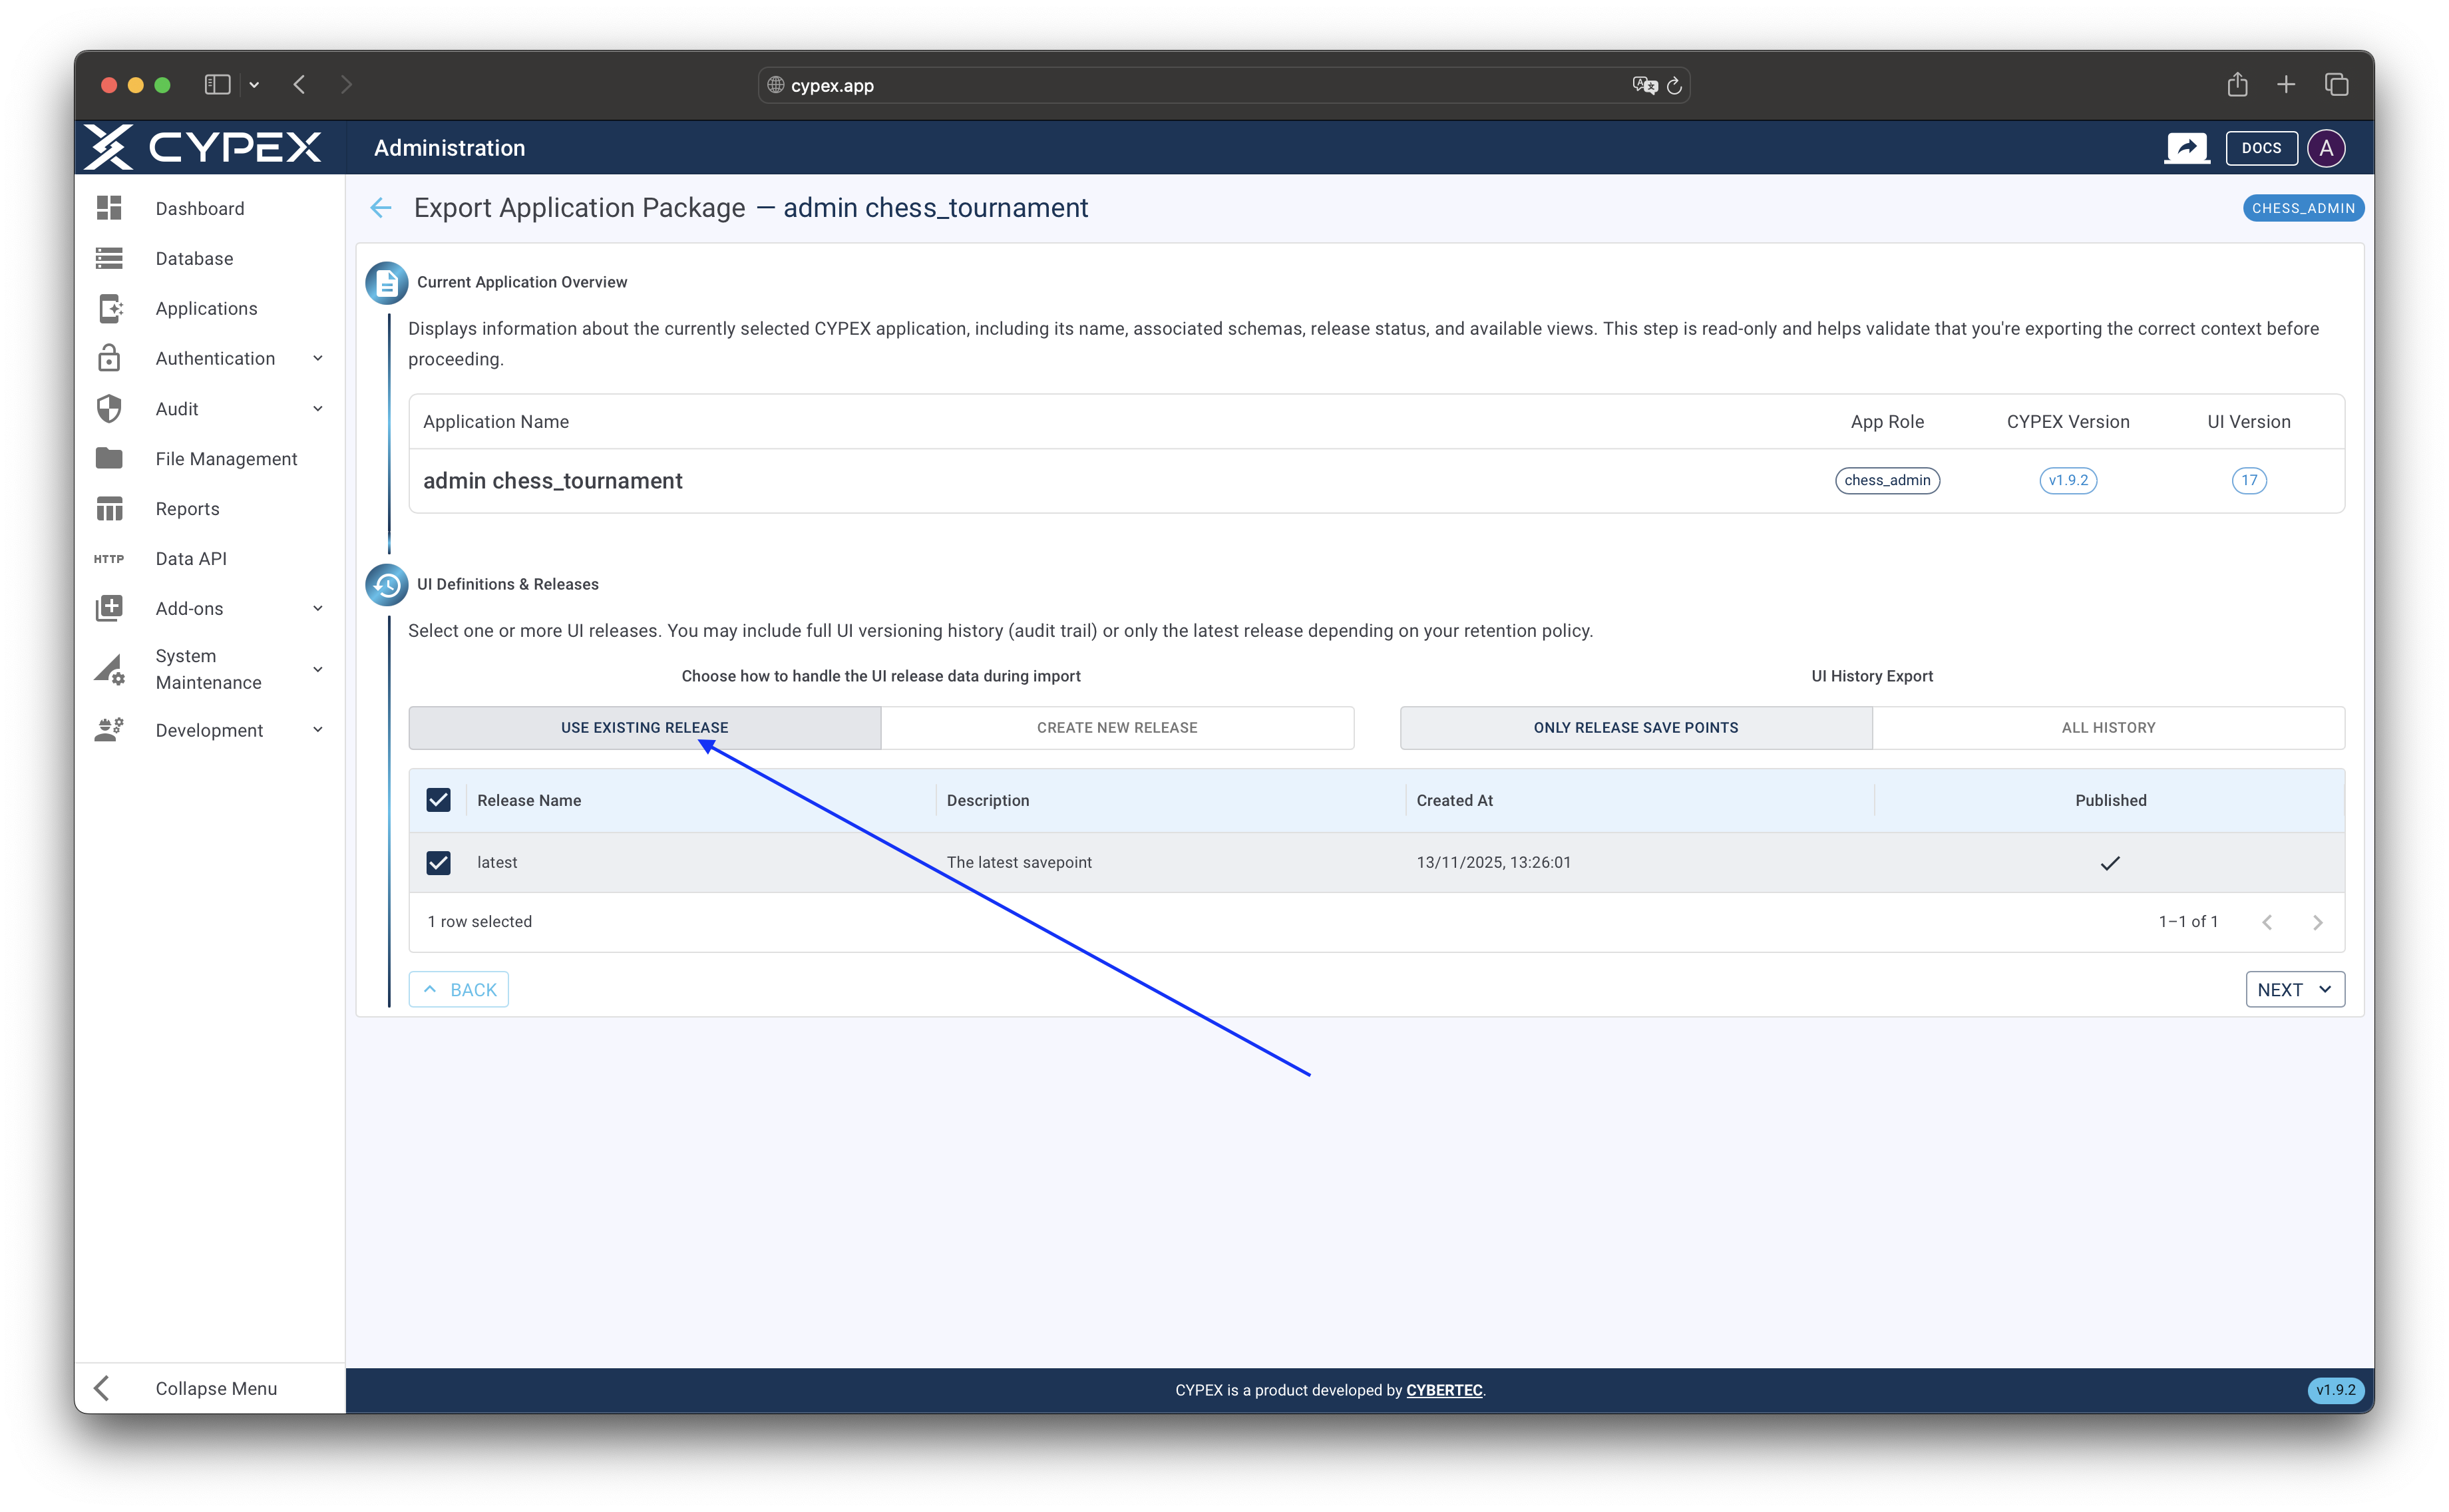This screenshot has width=2449, height=1512.
Task: Uncheck the latest release row checkbox
Action: 438,862
